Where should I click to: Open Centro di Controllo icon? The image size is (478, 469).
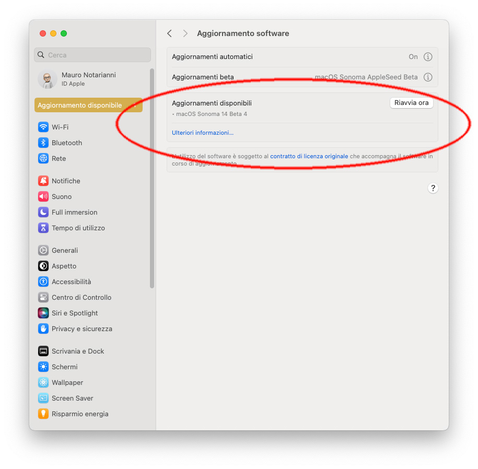point(43,297)
